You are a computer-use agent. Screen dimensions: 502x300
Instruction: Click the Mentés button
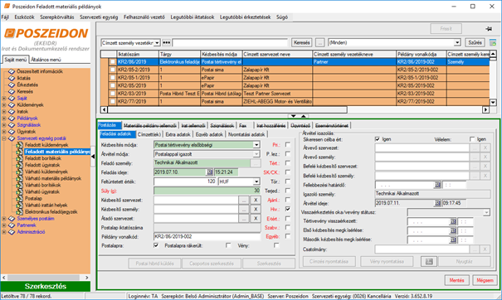click(x=457, y=280)
